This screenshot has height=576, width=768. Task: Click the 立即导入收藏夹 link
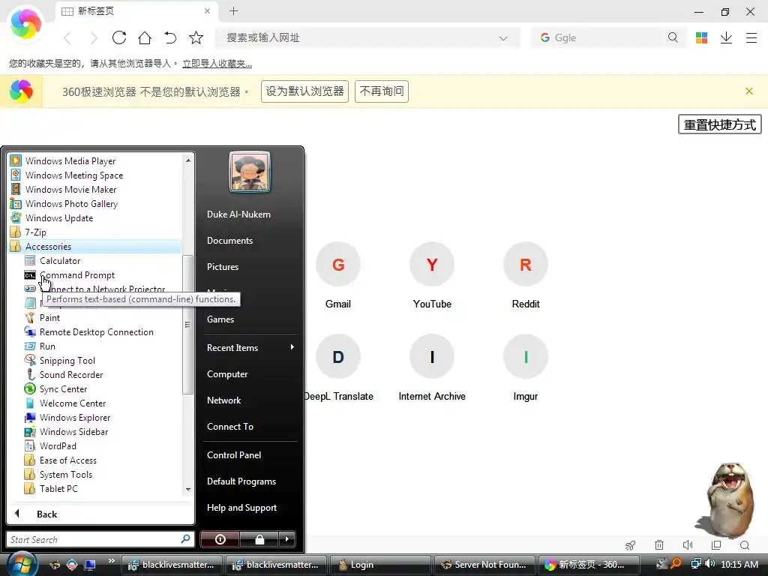point(217,64)
